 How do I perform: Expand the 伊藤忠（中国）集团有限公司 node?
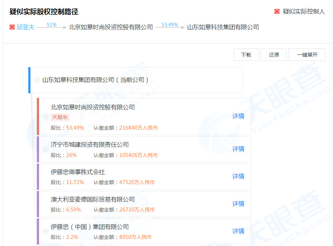(x=46, y=231)
